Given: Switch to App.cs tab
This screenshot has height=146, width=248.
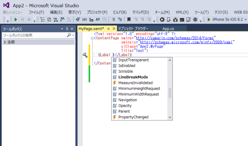Looking at the screenshot, I should (168, 29).
